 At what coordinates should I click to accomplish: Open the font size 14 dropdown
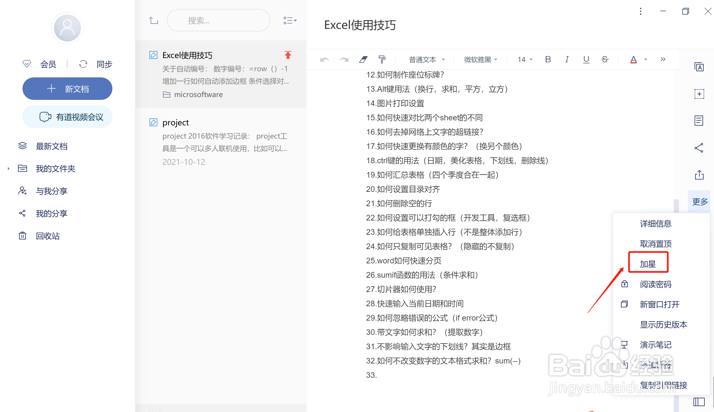point(525,59)
